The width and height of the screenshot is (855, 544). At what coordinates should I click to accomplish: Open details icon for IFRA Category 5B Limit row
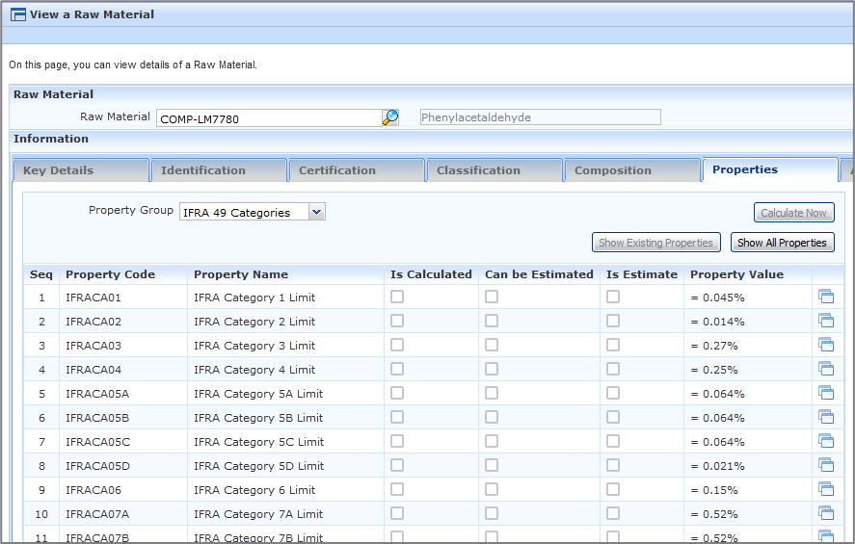[x=826, y=417]
